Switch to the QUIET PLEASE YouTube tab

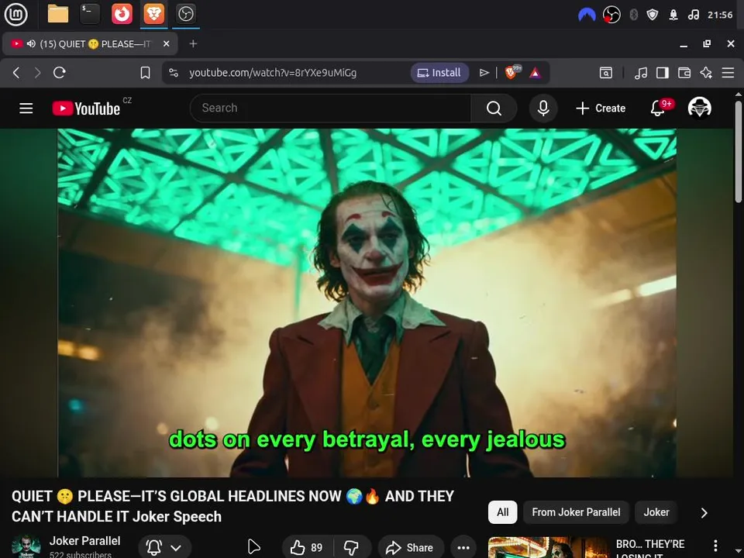tap(90, 44)
